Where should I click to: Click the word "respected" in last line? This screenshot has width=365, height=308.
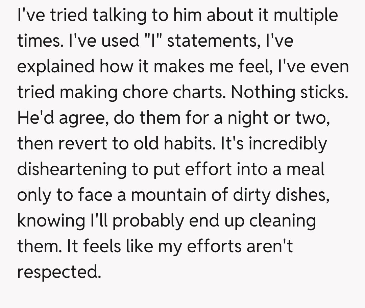(x=58, y=271)
